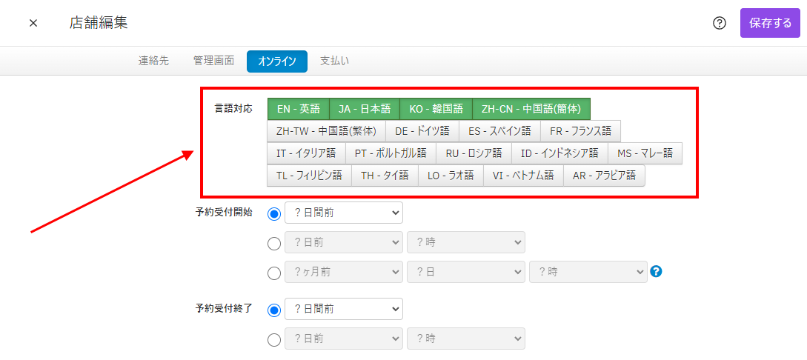Close the 店舗編集 editor with X icon
807x360 pixels.
33,23
